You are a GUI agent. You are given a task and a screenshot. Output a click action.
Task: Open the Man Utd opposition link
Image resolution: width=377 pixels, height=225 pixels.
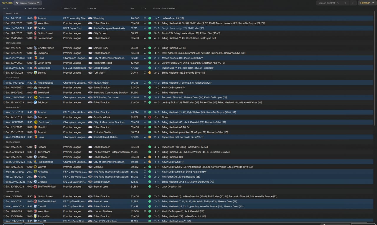[43, 127]
